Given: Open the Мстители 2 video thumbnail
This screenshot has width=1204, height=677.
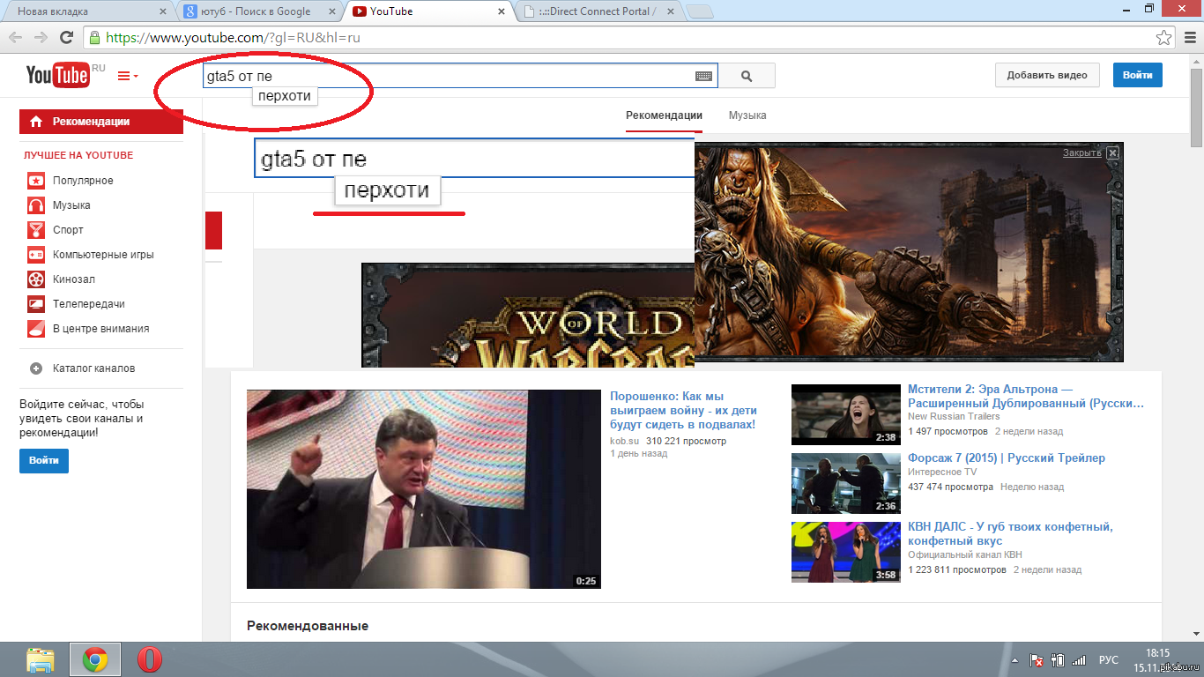Looking at the screenshot, I should click(846, 414).
